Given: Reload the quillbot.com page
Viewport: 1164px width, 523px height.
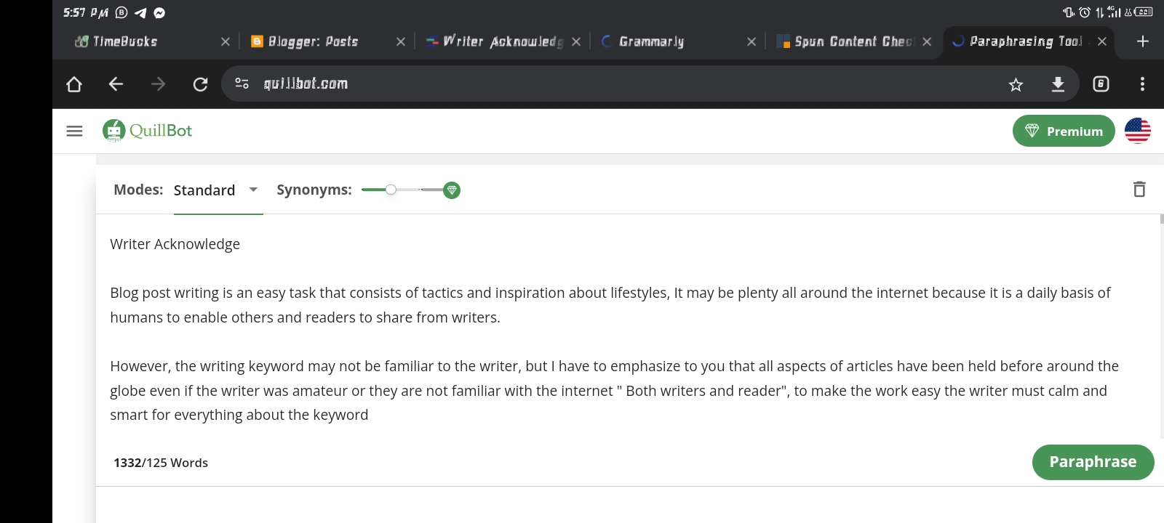Looking at the screenshot, I should pyautogui.click(x=200, y=84).
